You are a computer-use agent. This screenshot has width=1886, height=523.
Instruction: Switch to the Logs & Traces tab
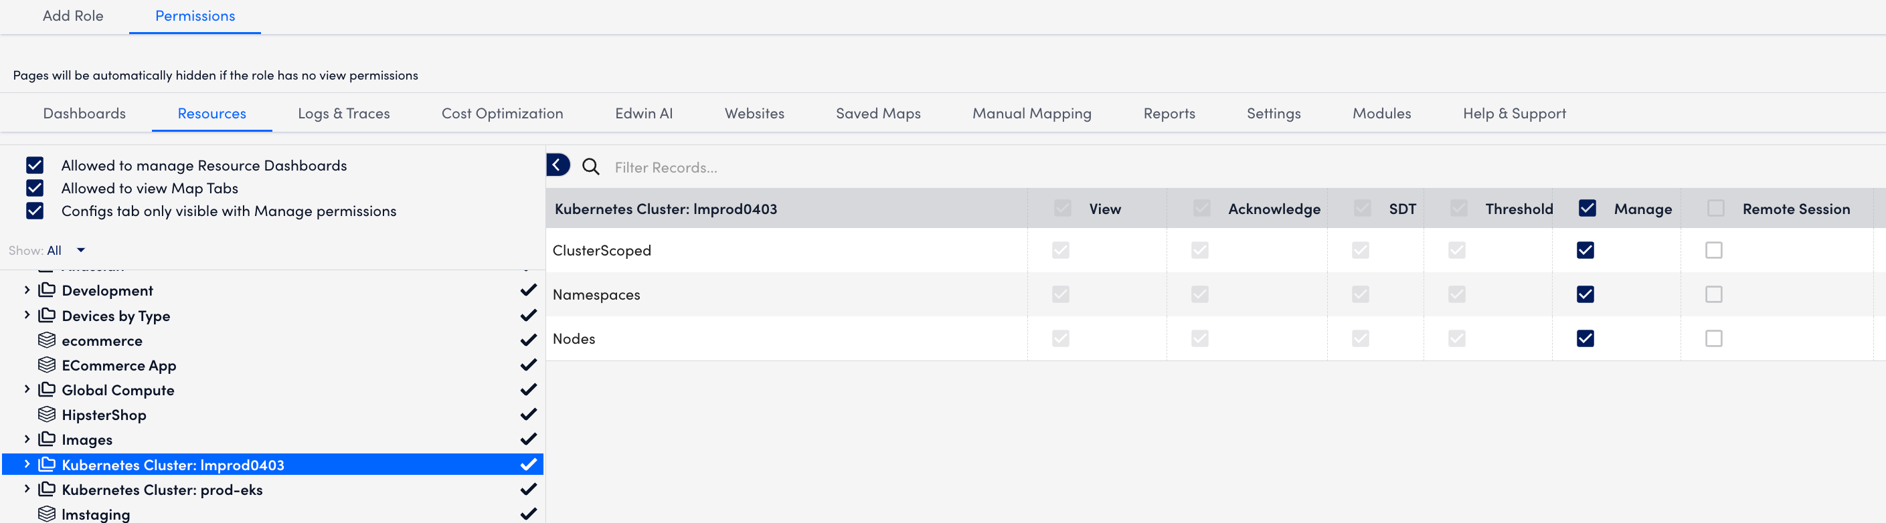pos(343,114)
